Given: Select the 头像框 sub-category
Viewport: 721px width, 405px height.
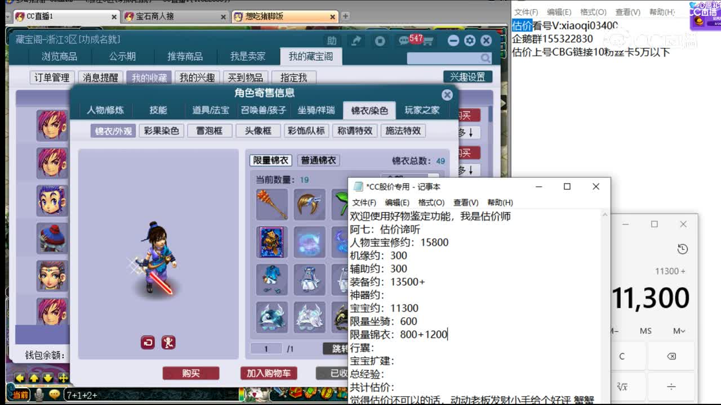Looking at the screenshot, I should pos(258,130).
